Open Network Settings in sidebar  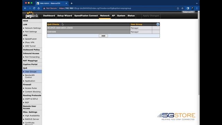pyautogui.click(x=33, y=28)
